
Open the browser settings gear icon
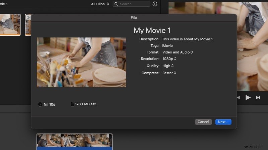point(155,4)
